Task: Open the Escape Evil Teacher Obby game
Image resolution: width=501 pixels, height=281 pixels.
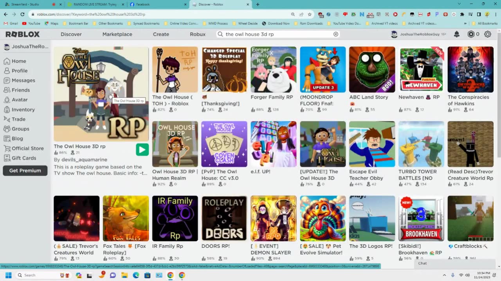Action: click(x=372, y=144)
